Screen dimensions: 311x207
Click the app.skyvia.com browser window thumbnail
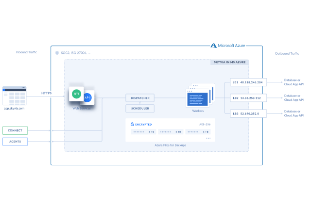(x=15, y=96)
